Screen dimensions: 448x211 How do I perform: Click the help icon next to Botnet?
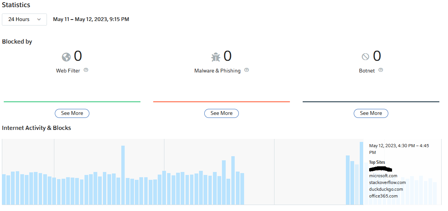(x=381, y=70)
